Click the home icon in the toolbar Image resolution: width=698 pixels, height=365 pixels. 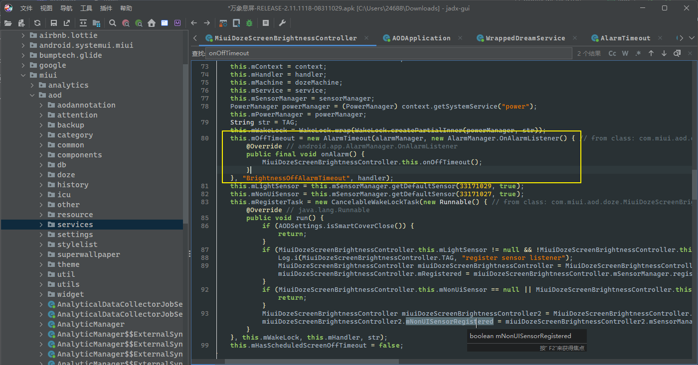click(152, 23)
